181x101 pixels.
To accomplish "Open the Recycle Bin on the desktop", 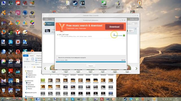I will pos(3,91).
